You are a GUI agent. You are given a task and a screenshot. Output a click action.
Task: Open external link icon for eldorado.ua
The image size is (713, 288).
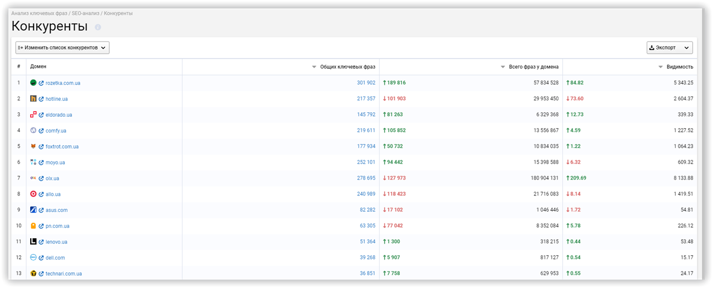pyautogui.click(x=41, y=115)
